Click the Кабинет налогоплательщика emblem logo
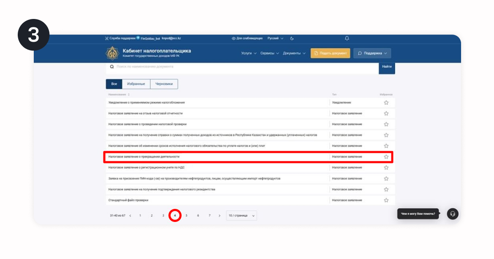Viewport: 494px width, 259px height. [x=112, y=53]
